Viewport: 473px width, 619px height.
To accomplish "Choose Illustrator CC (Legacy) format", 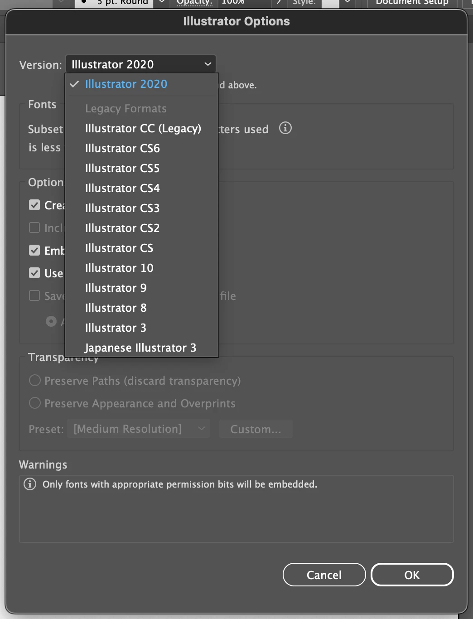I will (142, 129).
